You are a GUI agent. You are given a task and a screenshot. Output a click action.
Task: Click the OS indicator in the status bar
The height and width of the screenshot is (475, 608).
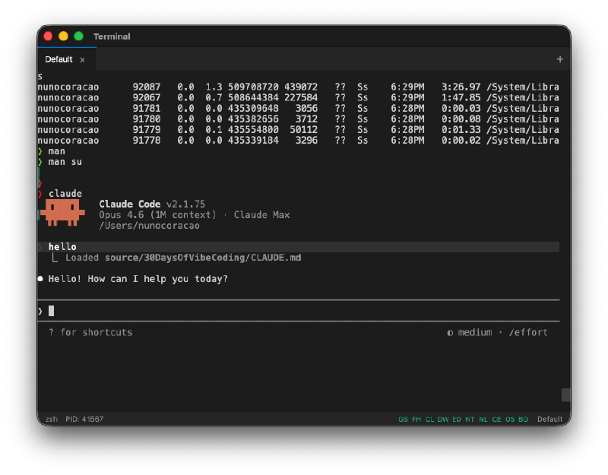(510, 420)
